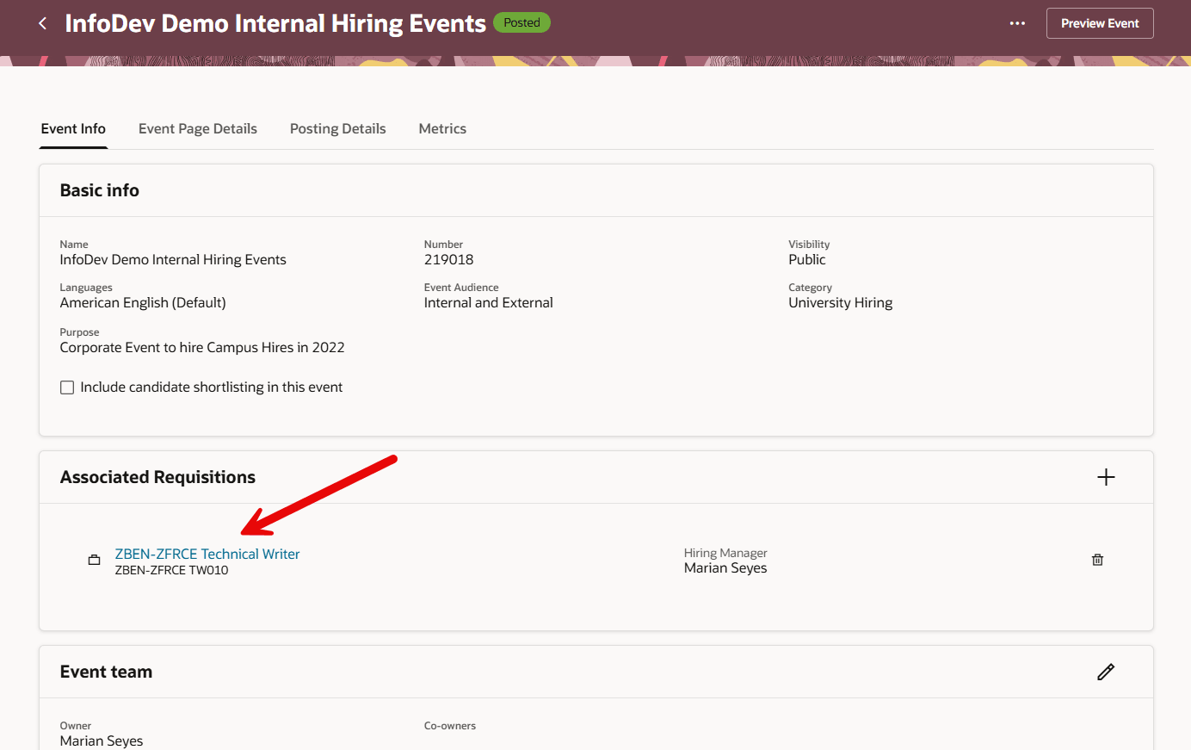The width and height of the screenshot is (1191, 750).
Task: Switch to the Event Info tab
Action: coord(73,129)
